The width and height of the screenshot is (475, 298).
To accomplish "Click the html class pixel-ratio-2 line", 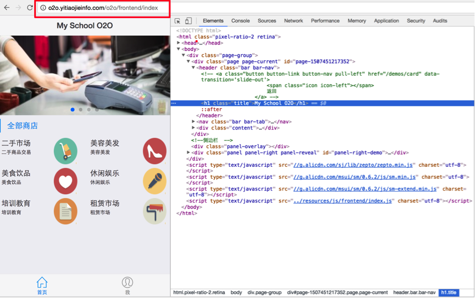I will (229, 37).
